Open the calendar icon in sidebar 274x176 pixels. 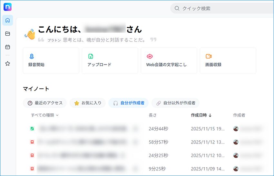click(7, 47)
